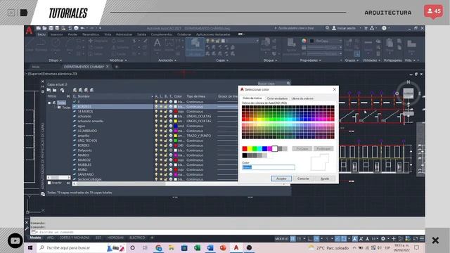Click the Undo arrow in quick access toolbar
The image size is (450, 253).
pos(83,28)
